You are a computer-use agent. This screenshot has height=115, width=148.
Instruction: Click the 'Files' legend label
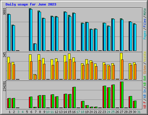pyautogui.click(x=145, y=23)
